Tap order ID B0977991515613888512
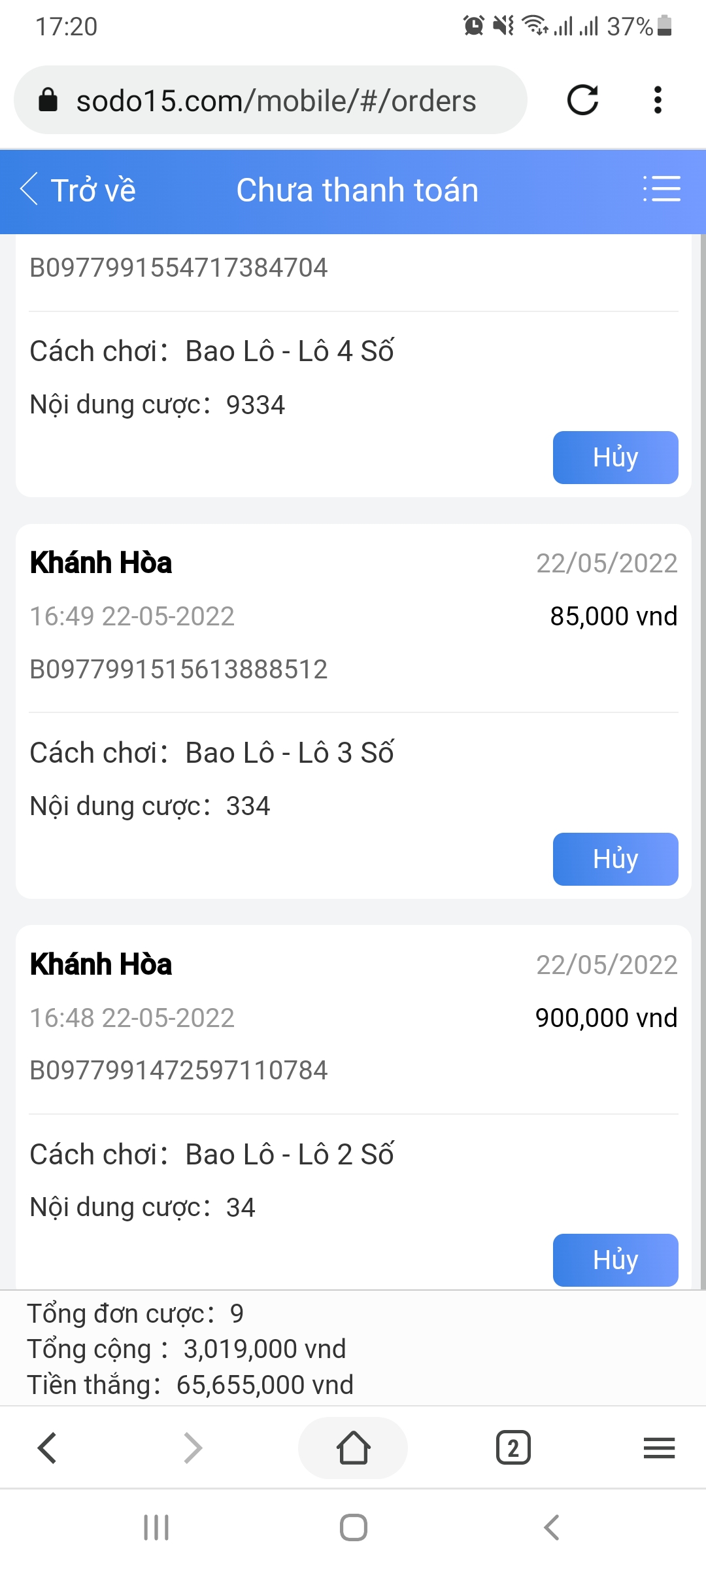The width and height of the screenshot is (706, 1570). pyautogui.click(x=178, y=669)
